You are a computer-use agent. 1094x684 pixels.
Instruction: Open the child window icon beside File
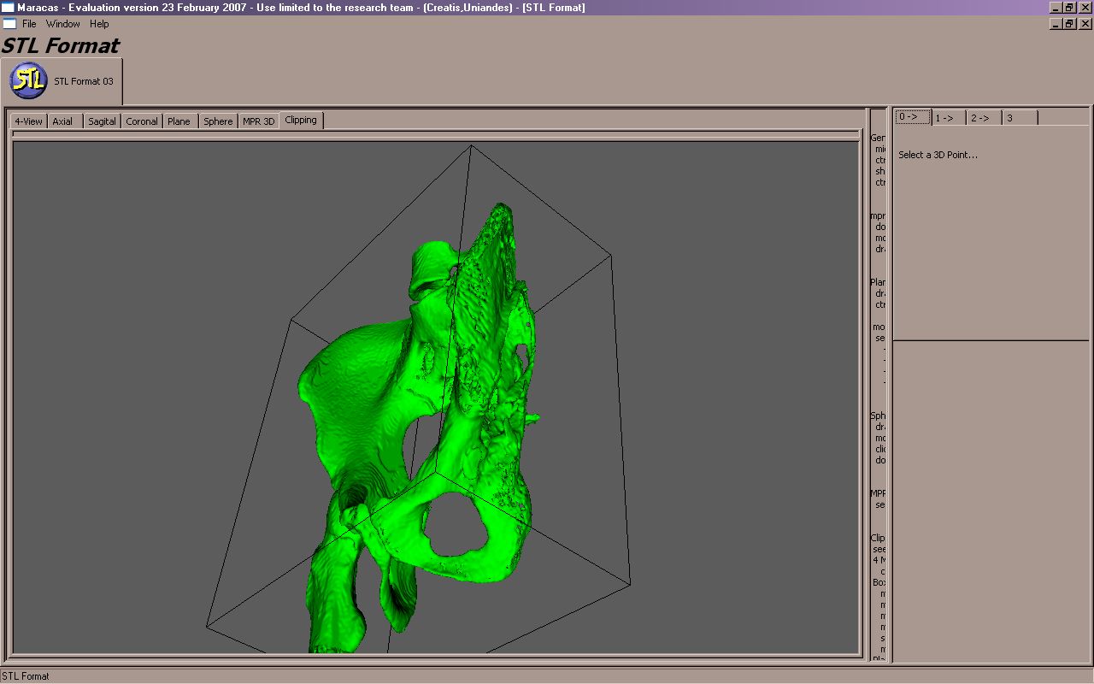(x=9, y=24)
